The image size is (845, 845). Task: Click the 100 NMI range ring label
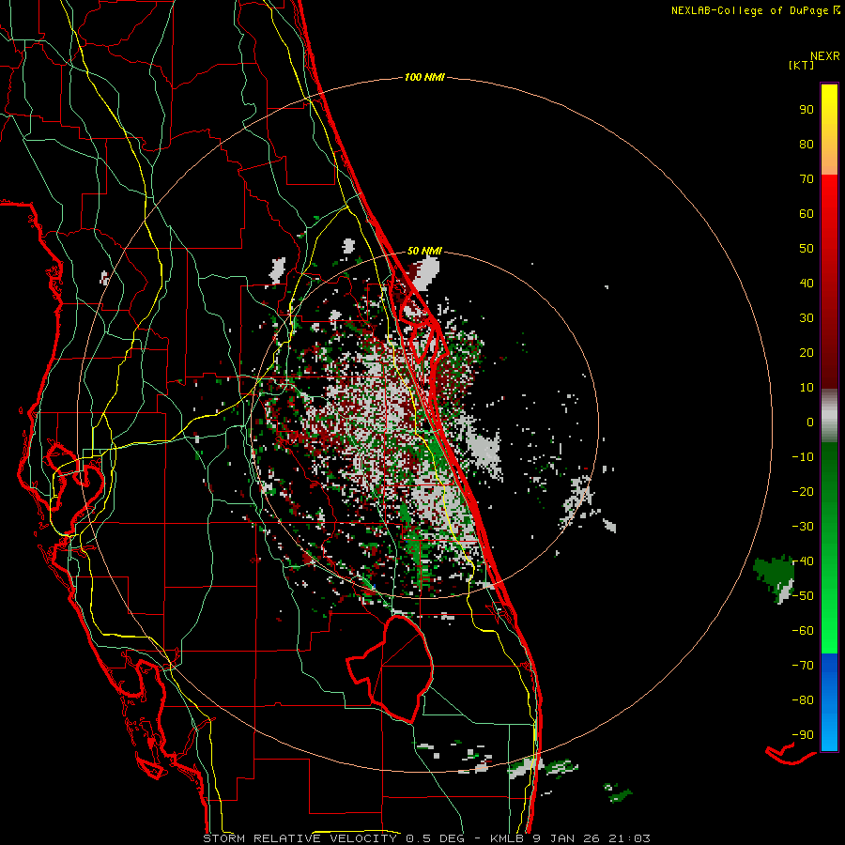(x=424, y=78)
